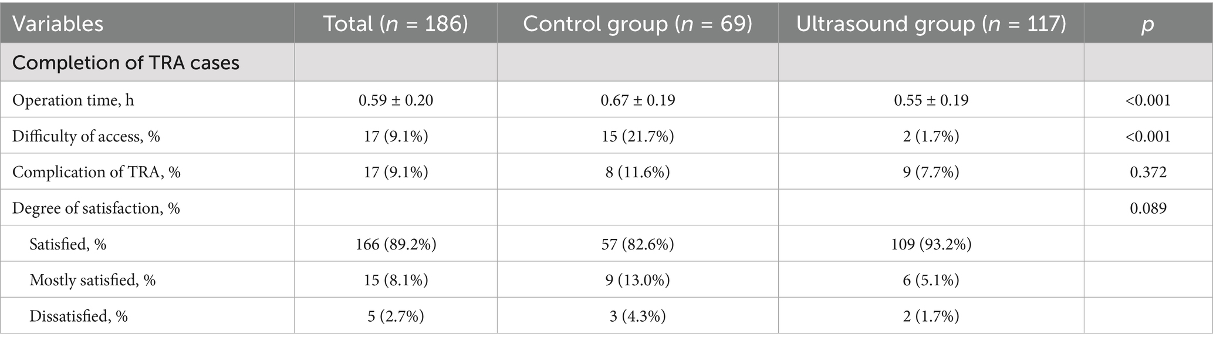Click the Complication of TRA label
This screenshot has width=1213, height=344.
[x=96, y=172]
